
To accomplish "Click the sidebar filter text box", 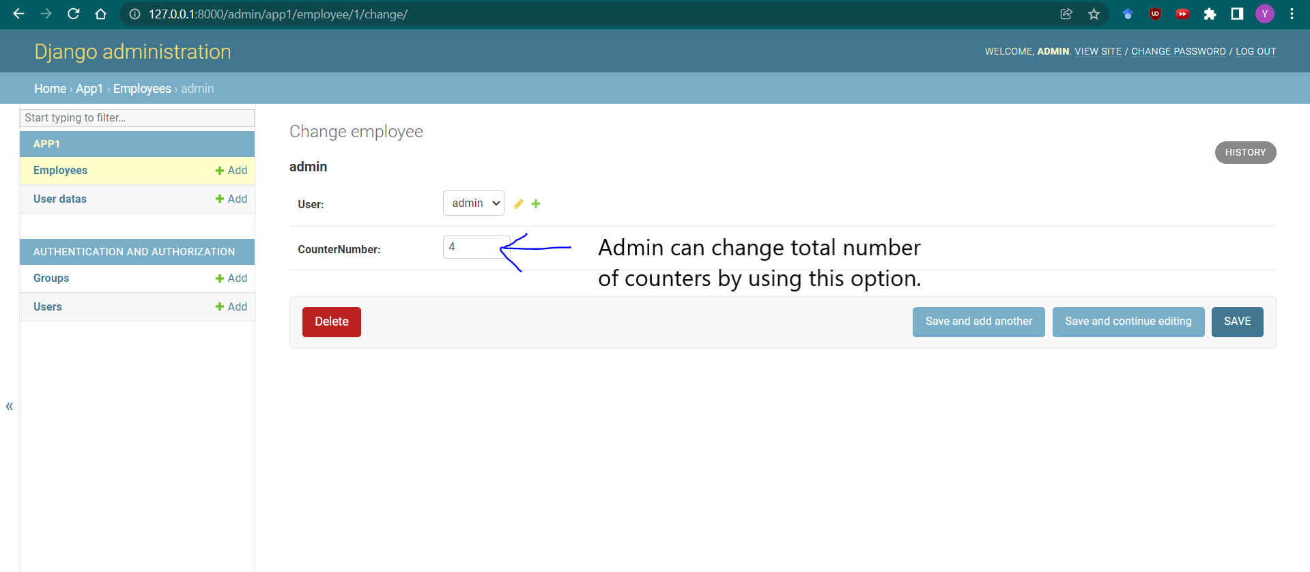I will (137, 117).
